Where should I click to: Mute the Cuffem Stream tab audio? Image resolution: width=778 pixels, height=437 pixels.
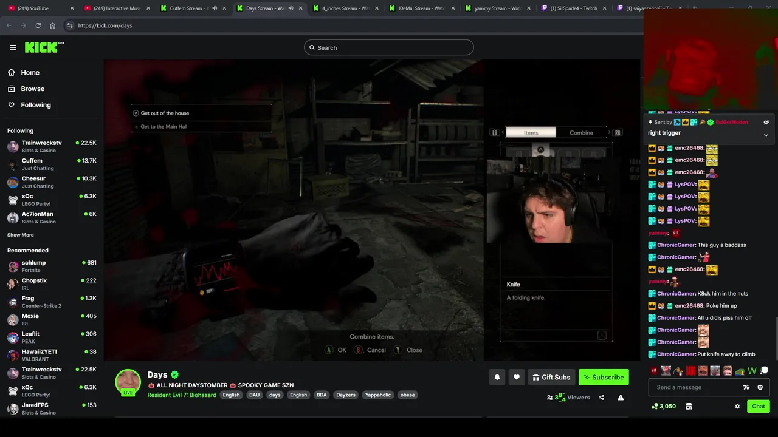point(215,8)
